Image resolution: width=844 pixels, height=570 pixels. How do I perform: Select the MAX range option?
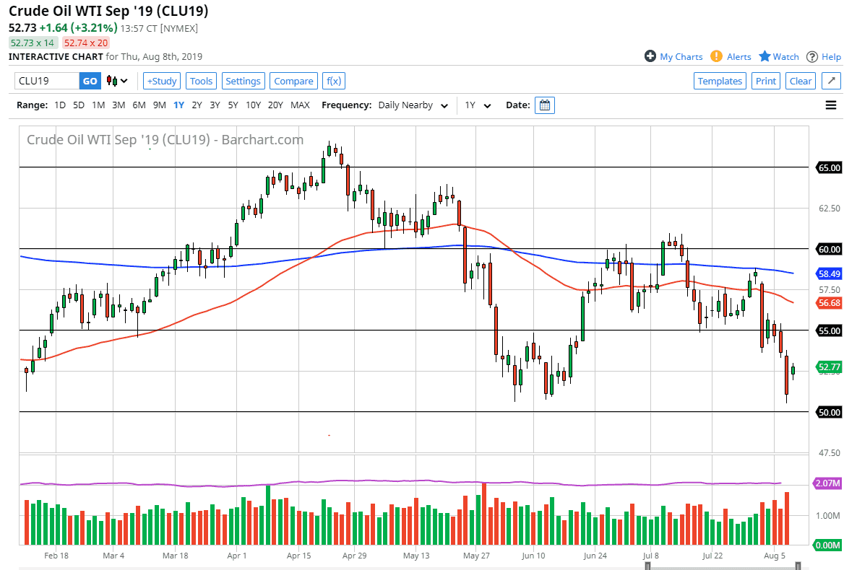tap(300, 105)
